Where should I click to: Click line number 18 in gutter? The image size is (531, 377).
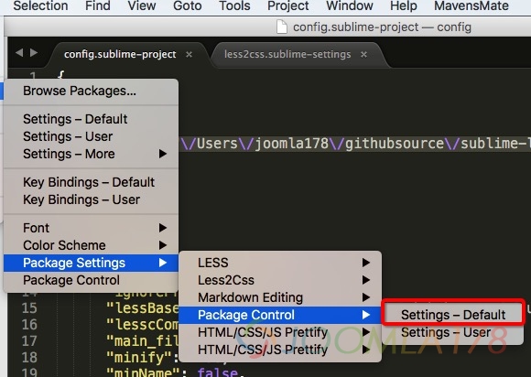tap(29, 358)
